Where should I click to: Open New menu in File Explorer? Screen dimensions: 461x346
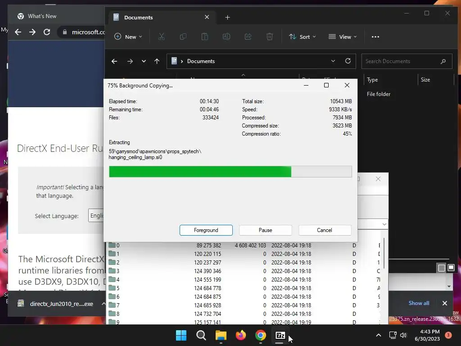pos(128,37)
